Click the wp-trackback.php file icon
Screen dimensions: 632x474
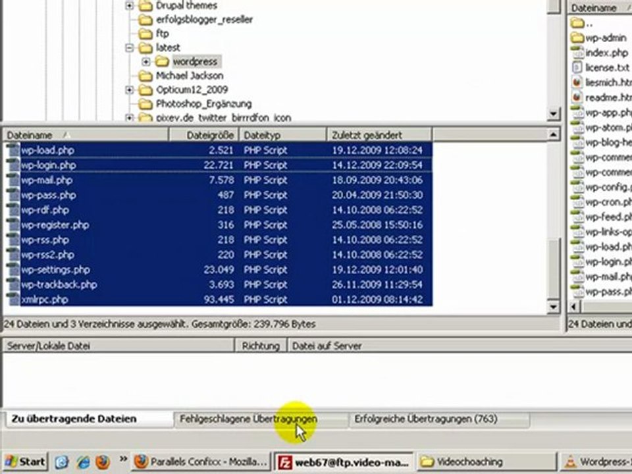pos(13,284)
